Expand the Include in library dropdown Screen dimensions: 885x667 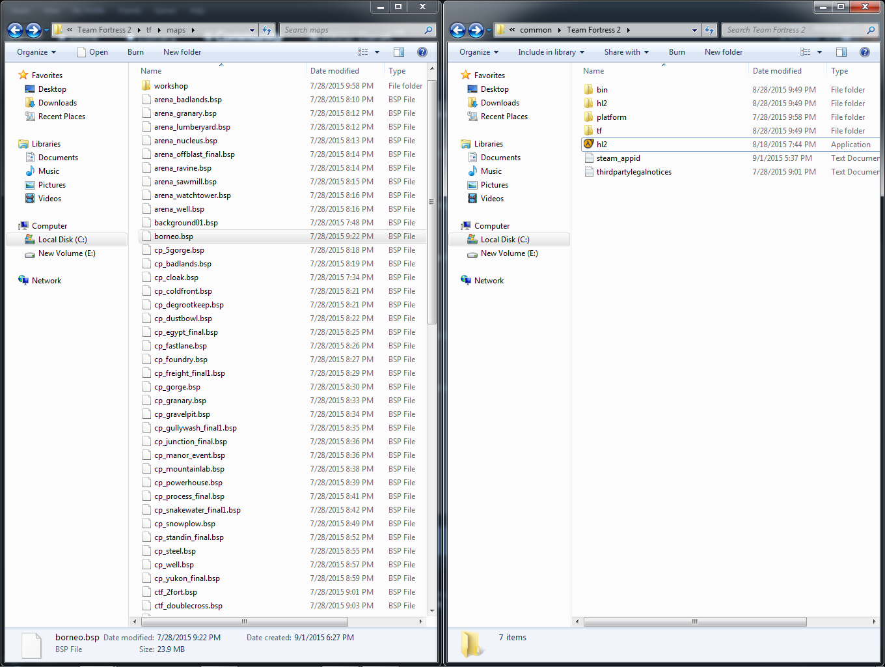click(551, 52)
